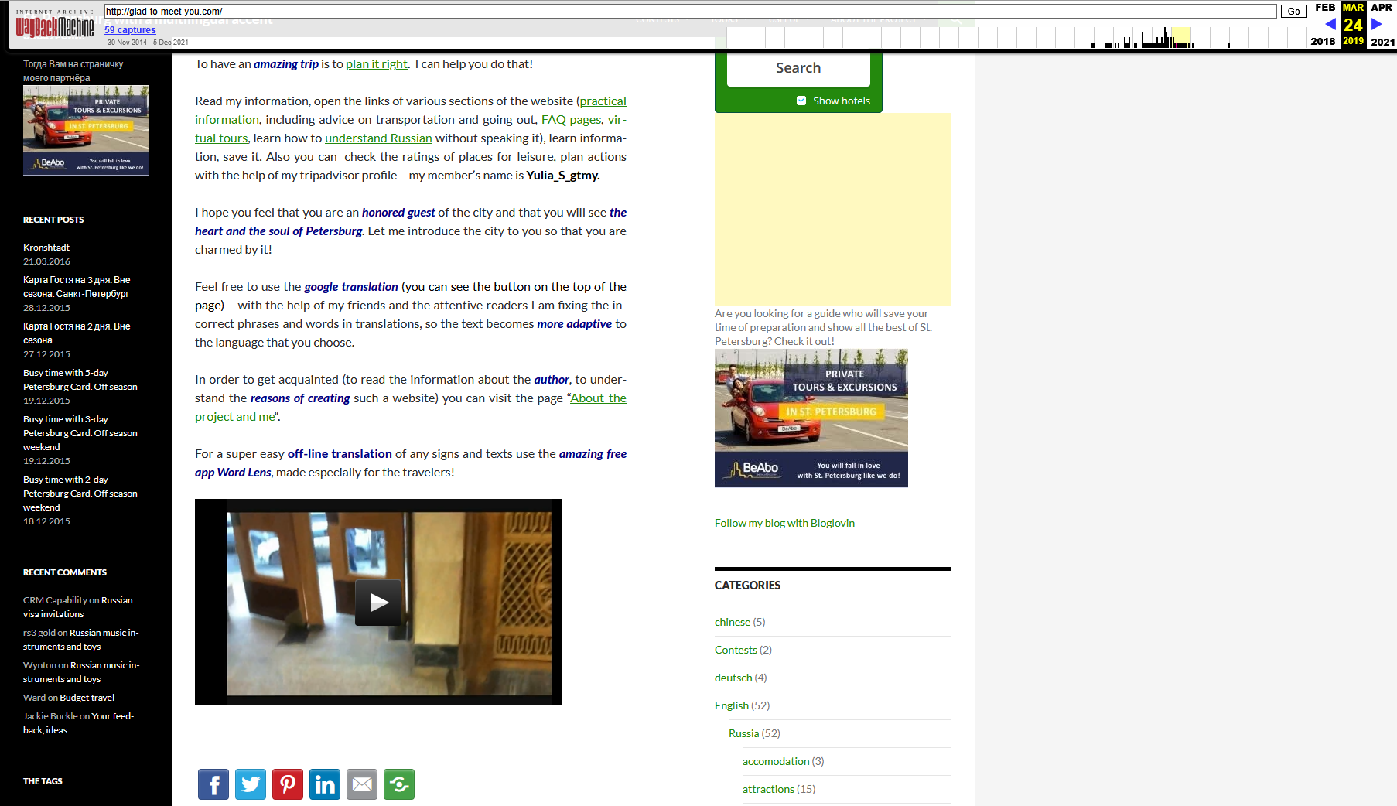Select the English category
This screenshot has width=1397, height=806.
click(x=731, y=705)
